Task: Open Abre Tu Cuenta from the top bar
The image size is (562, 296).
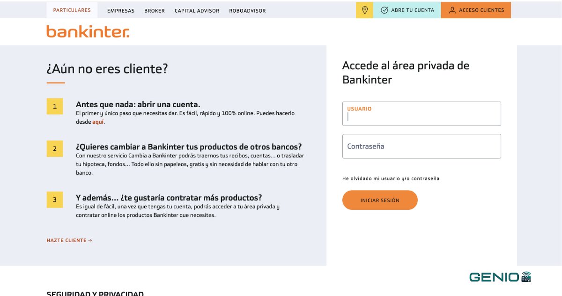Action: (x=407, y=10)
